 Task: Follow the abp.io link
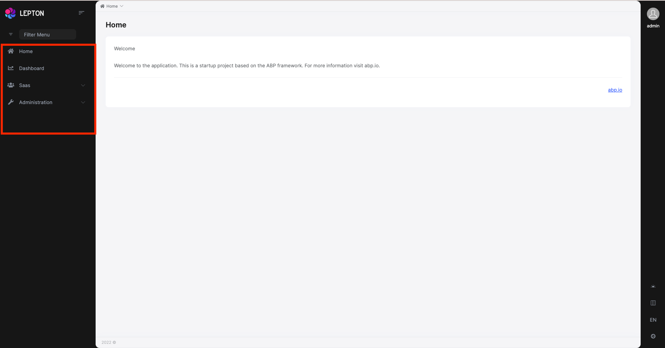coord(615,90)
